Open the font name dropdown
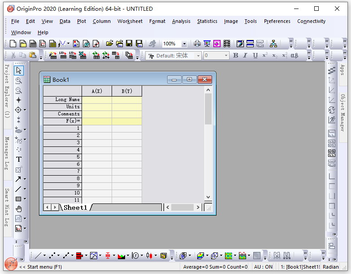This screenshot has height=274, width=351. (x=198, y=56)
